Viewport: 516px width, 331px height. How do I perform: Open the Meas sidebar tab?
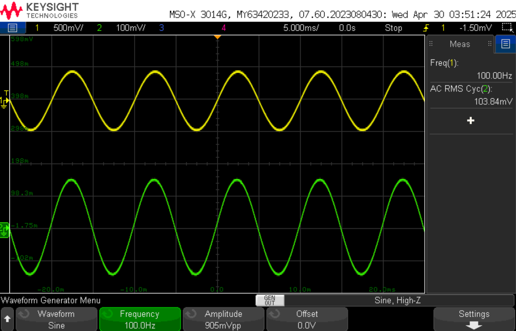click(460, 44)
